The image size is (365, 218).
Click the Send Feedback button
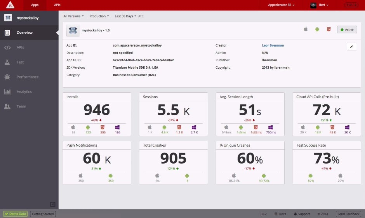click(x=348, y=214)
